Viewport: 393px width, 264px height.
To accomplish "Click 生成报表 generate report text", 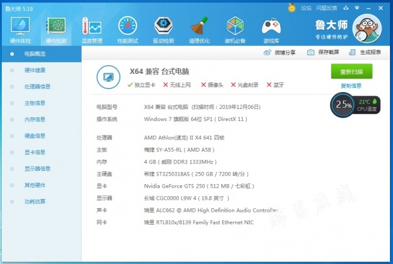I will click(x=371, y=52).
